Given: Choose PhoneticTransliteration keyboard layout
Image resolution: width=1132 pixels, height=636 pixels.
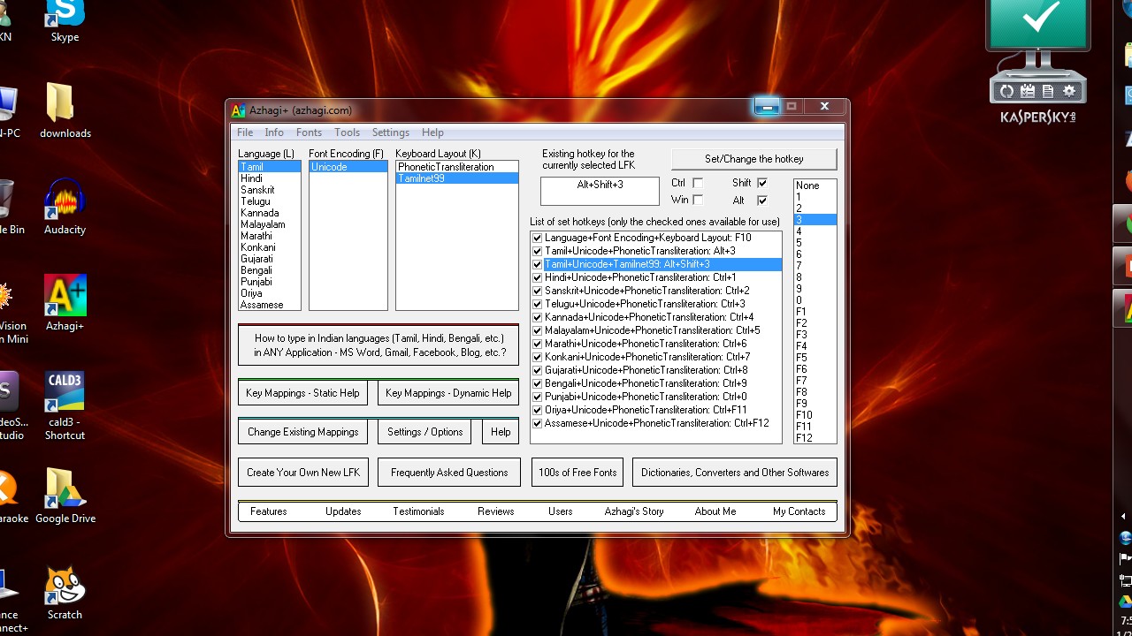Looking at the screenshot, I should [446, 166].
